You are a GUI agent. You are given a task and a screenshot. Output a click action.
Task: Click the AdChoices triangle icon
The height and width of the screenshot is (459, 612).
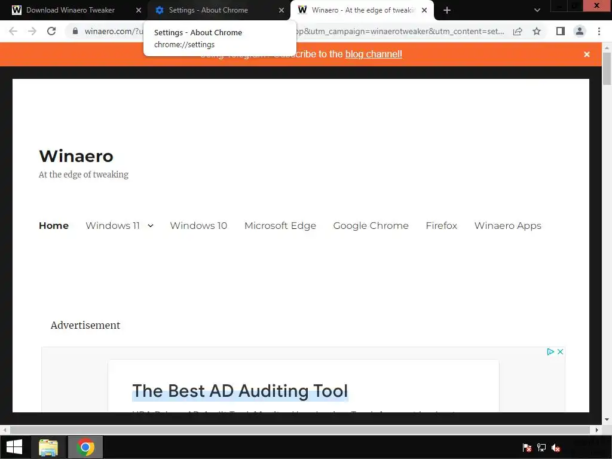click(550, 351)
